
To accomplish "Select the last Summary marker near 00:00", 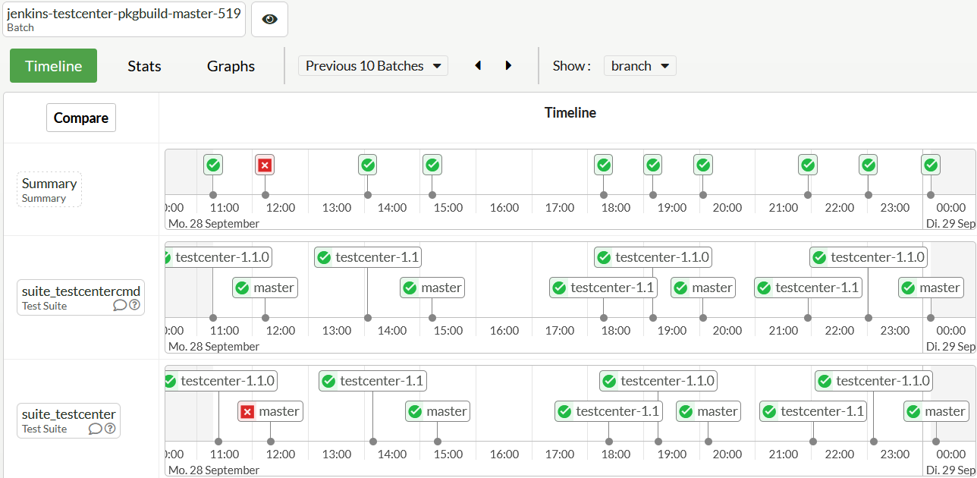I will tap(931, 165).
